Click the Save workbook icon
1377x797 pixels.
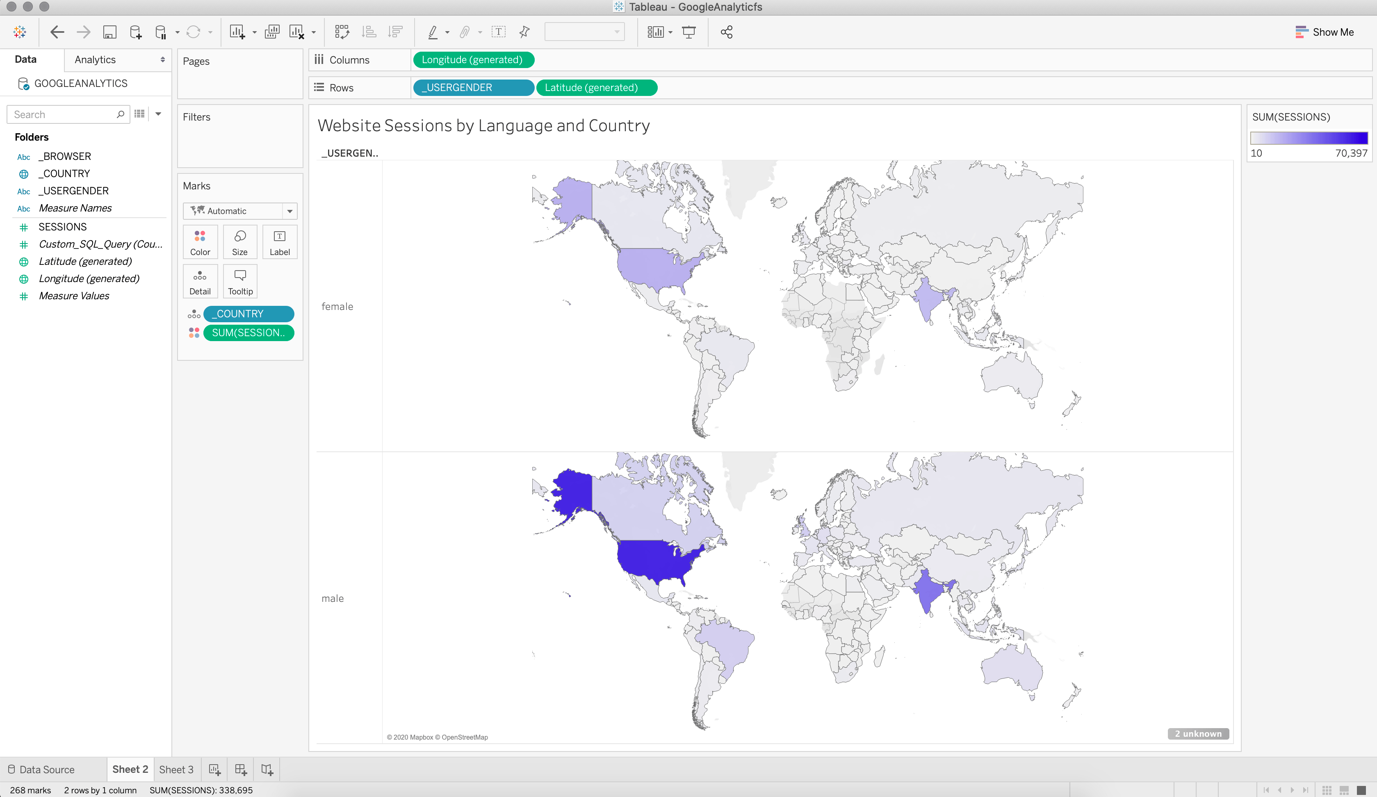pos(109,32)
